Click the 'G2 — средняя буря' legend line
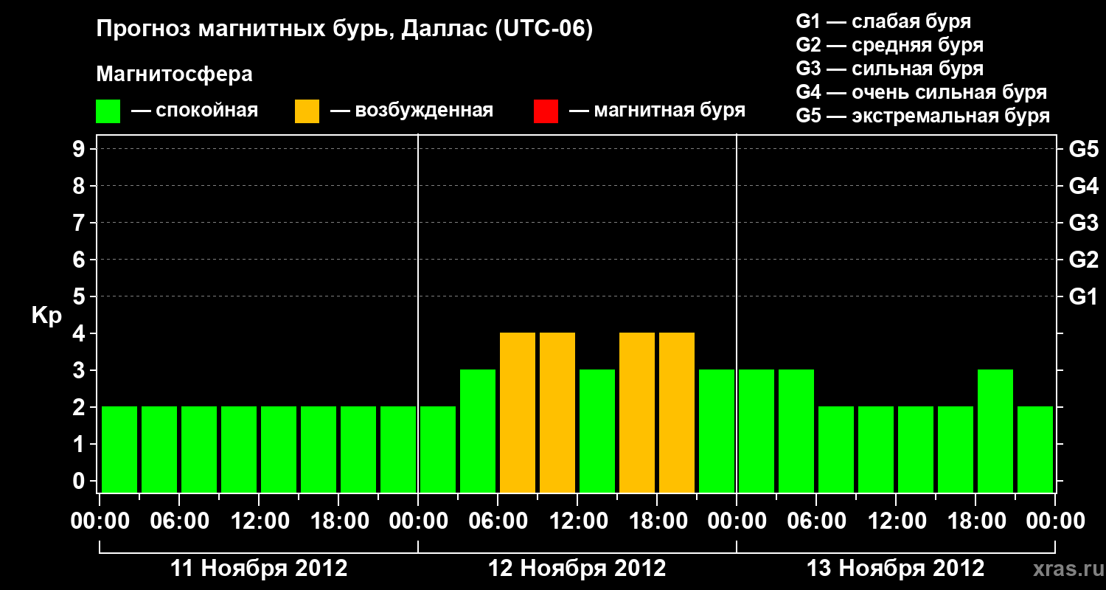 tap(889, 45)
